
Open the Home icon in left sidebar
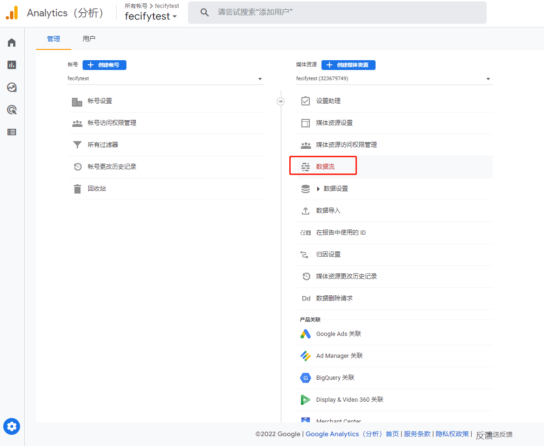click(x=12, y=42)
